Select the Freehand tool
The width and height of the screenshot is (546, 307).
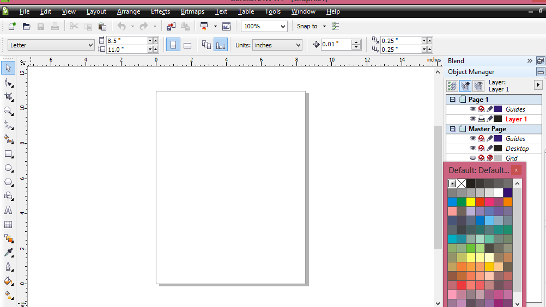(x=8, y=125)
